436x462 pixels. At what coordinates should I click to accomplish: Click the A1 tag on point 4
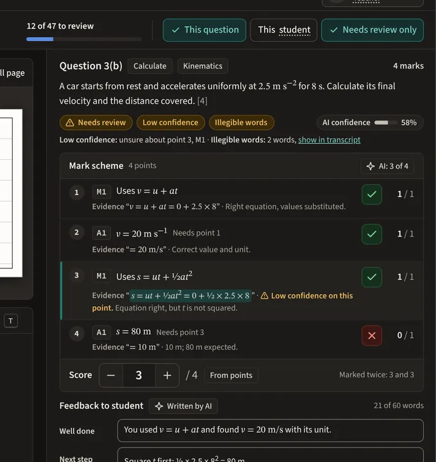(x=101, y=332)
